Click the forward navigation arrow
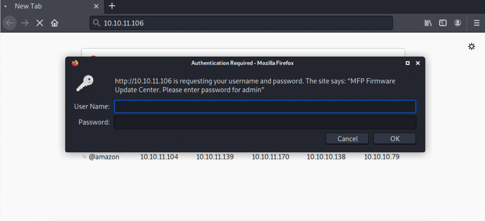485x221 pixels. point(25,23)
